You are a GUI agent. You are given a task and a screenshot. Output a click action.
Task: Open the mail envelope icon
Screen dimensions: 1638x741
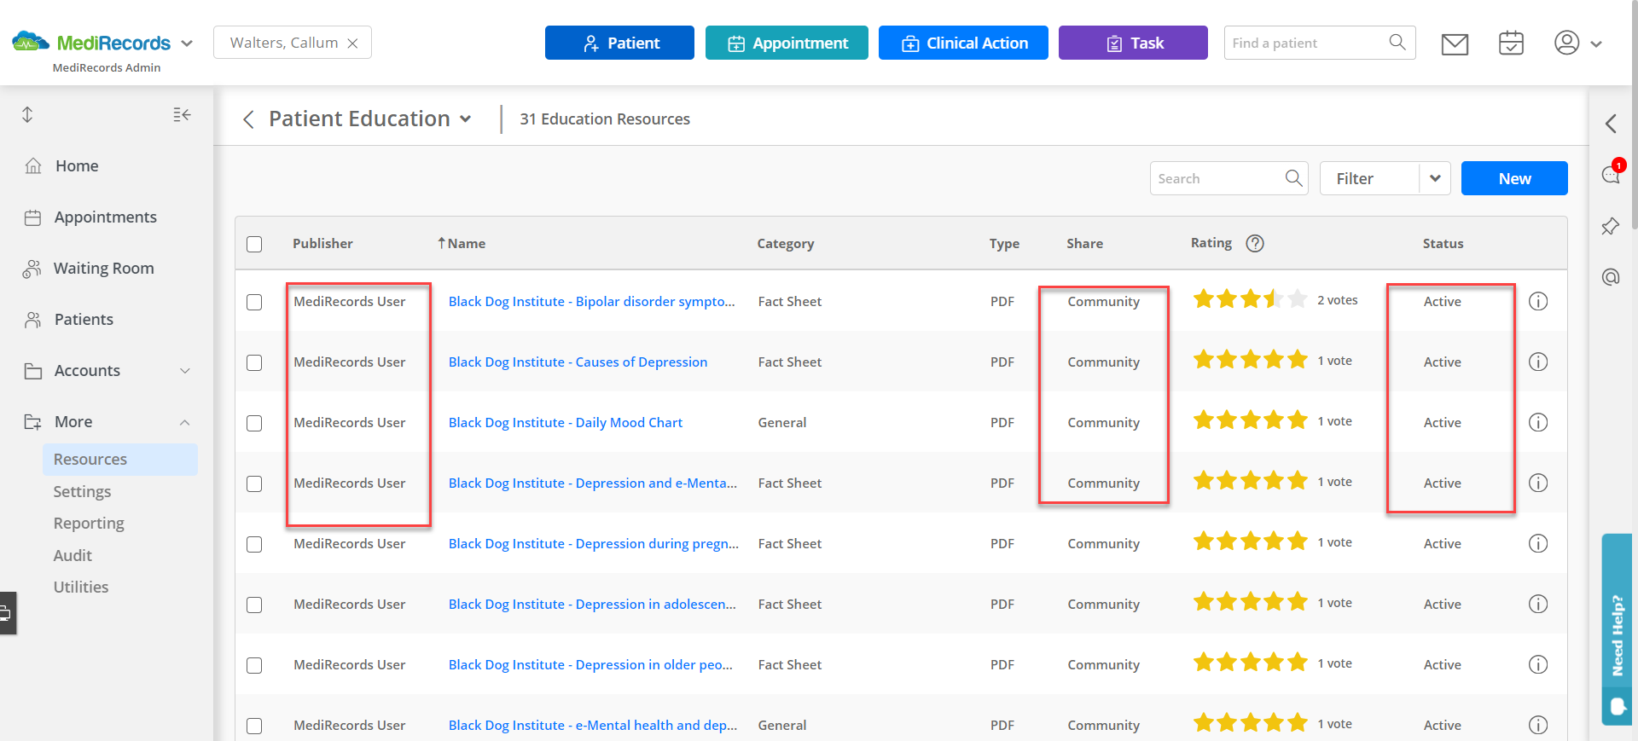click(x=1455, y=43)
